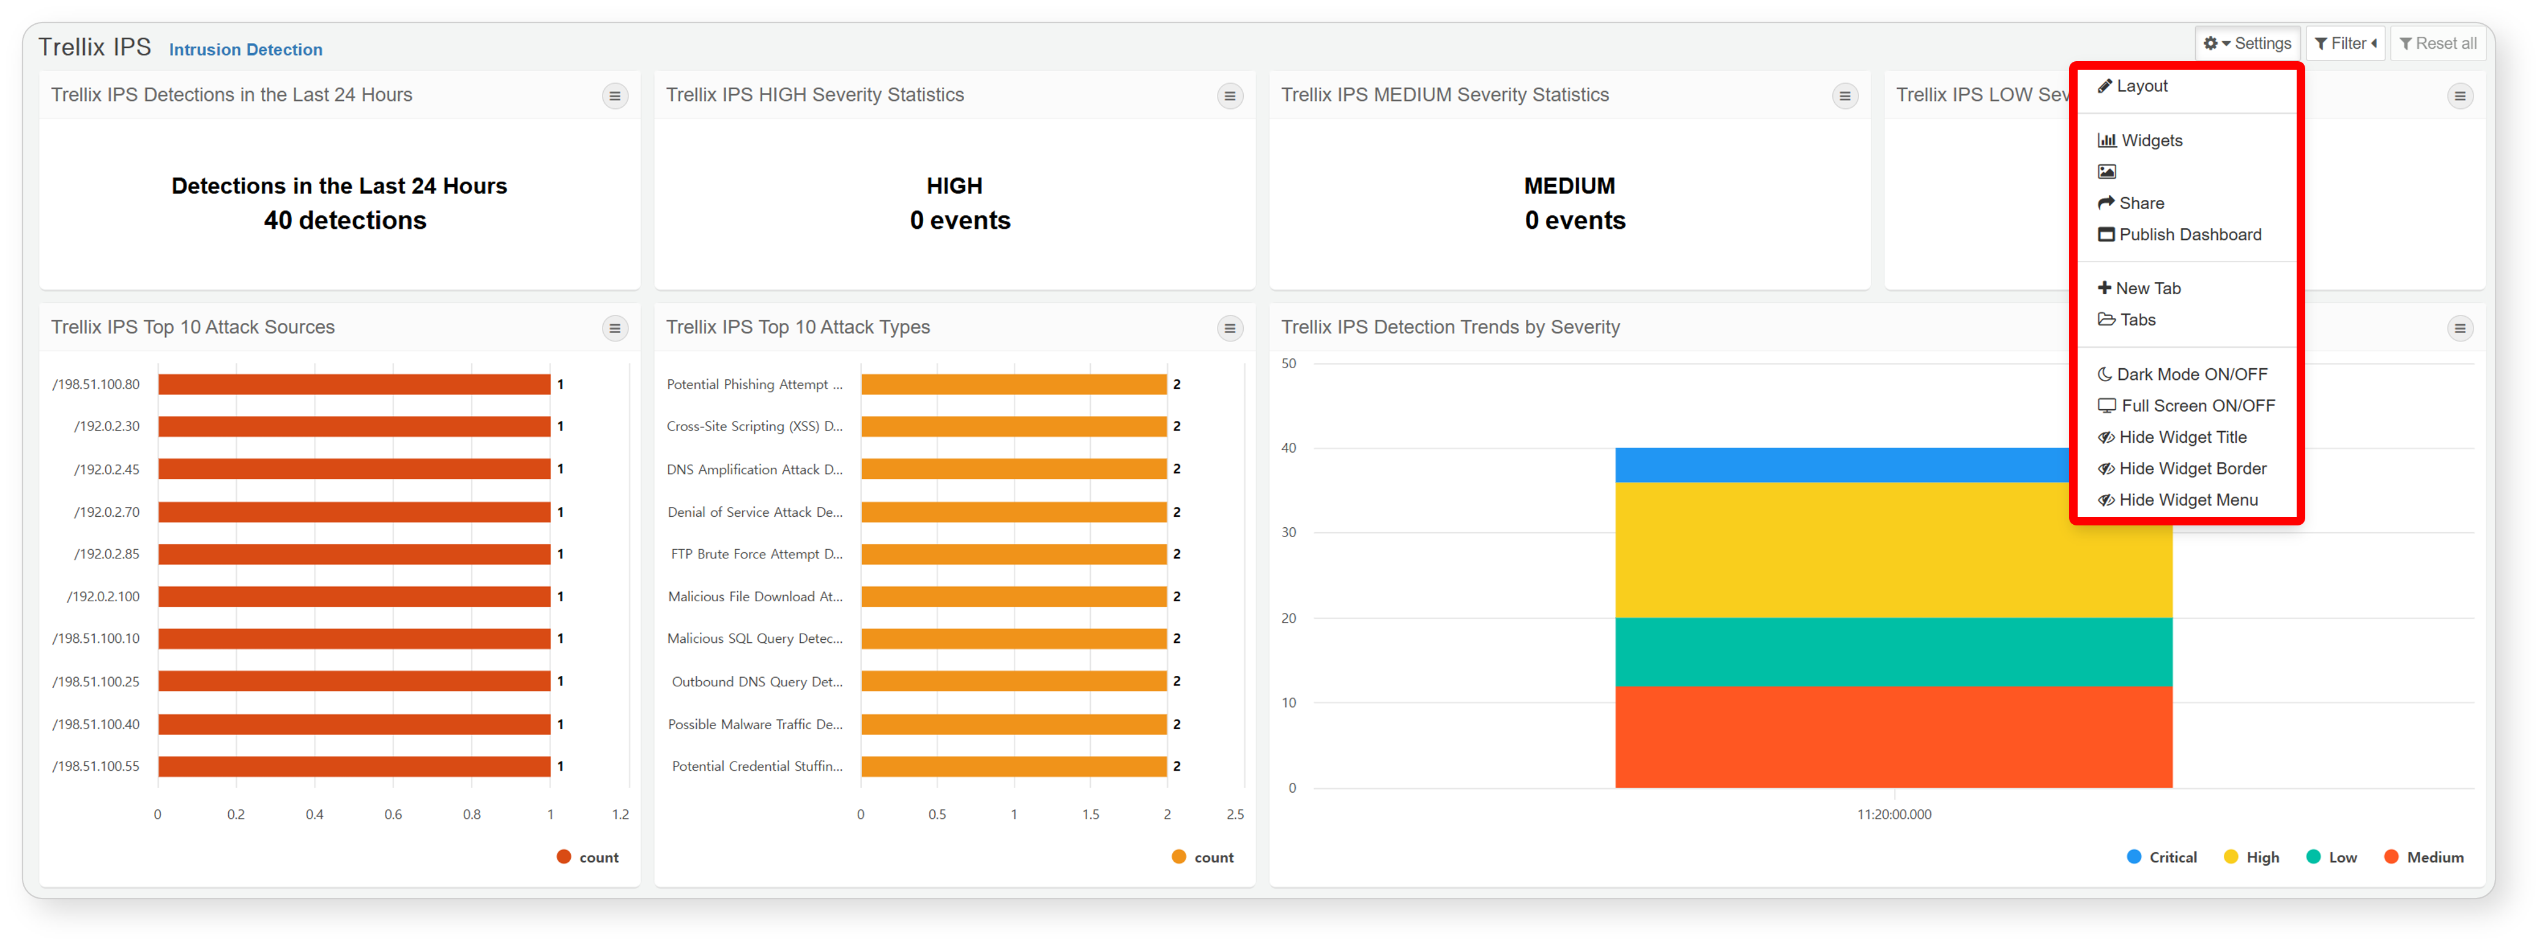
Task: Toggle Hide Widget Title option
Action: (2171, 437)
